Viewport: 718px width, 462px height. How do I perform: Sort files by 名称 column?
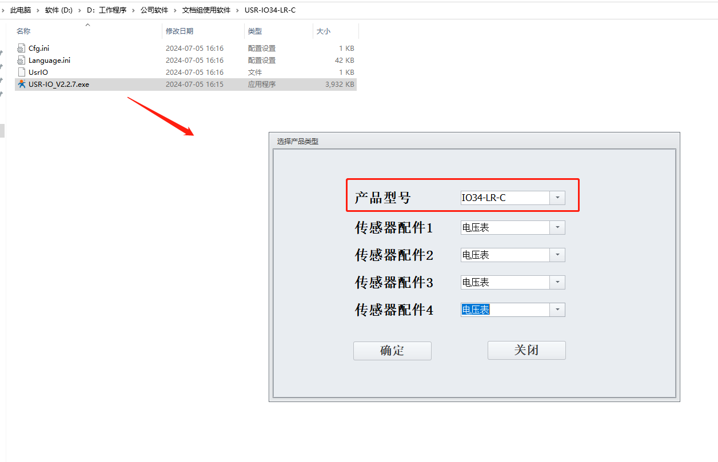pos(23,31)
